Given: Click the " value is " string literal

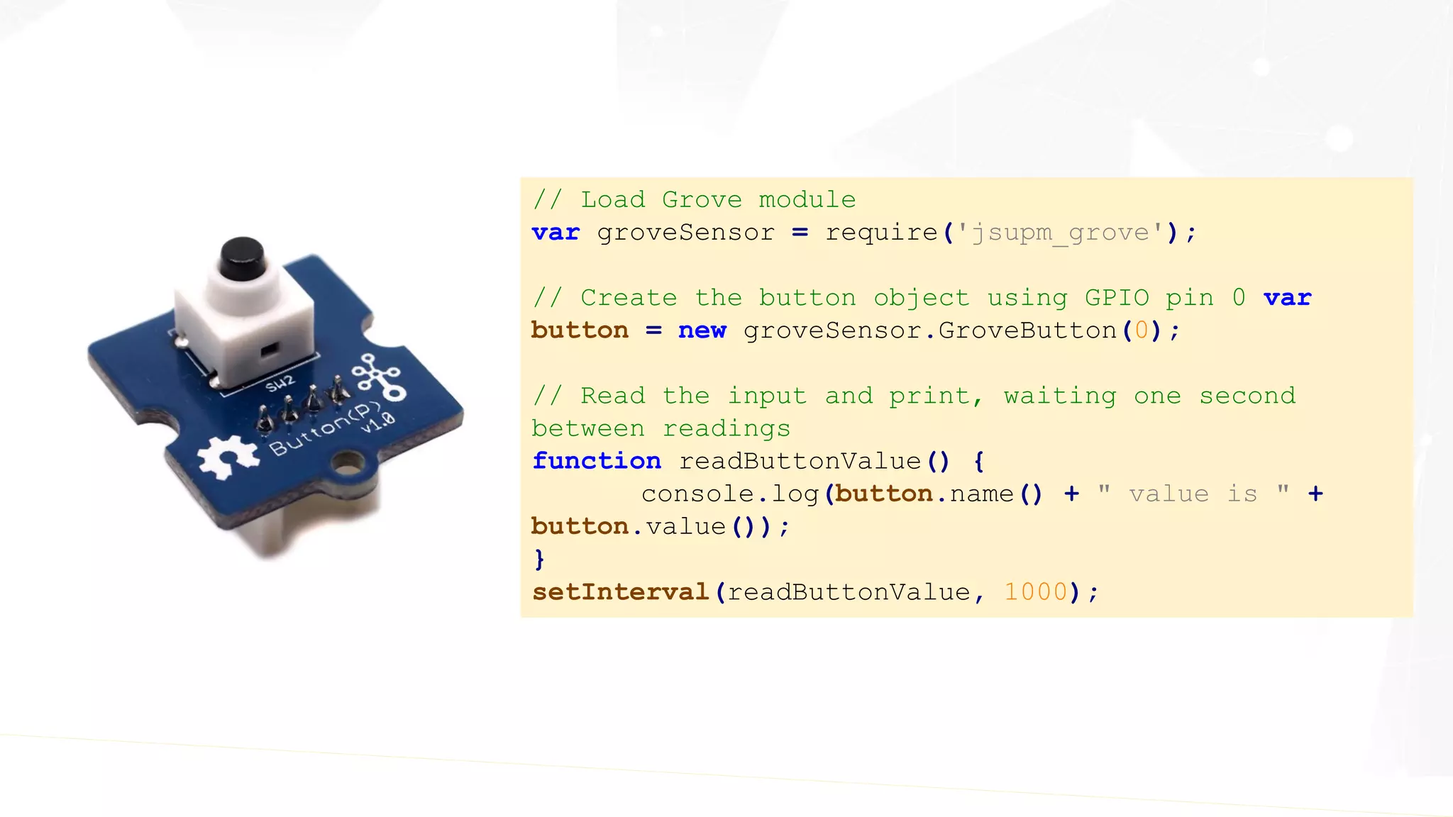Looking at the screenshot, I should [x=1193, y=494].
